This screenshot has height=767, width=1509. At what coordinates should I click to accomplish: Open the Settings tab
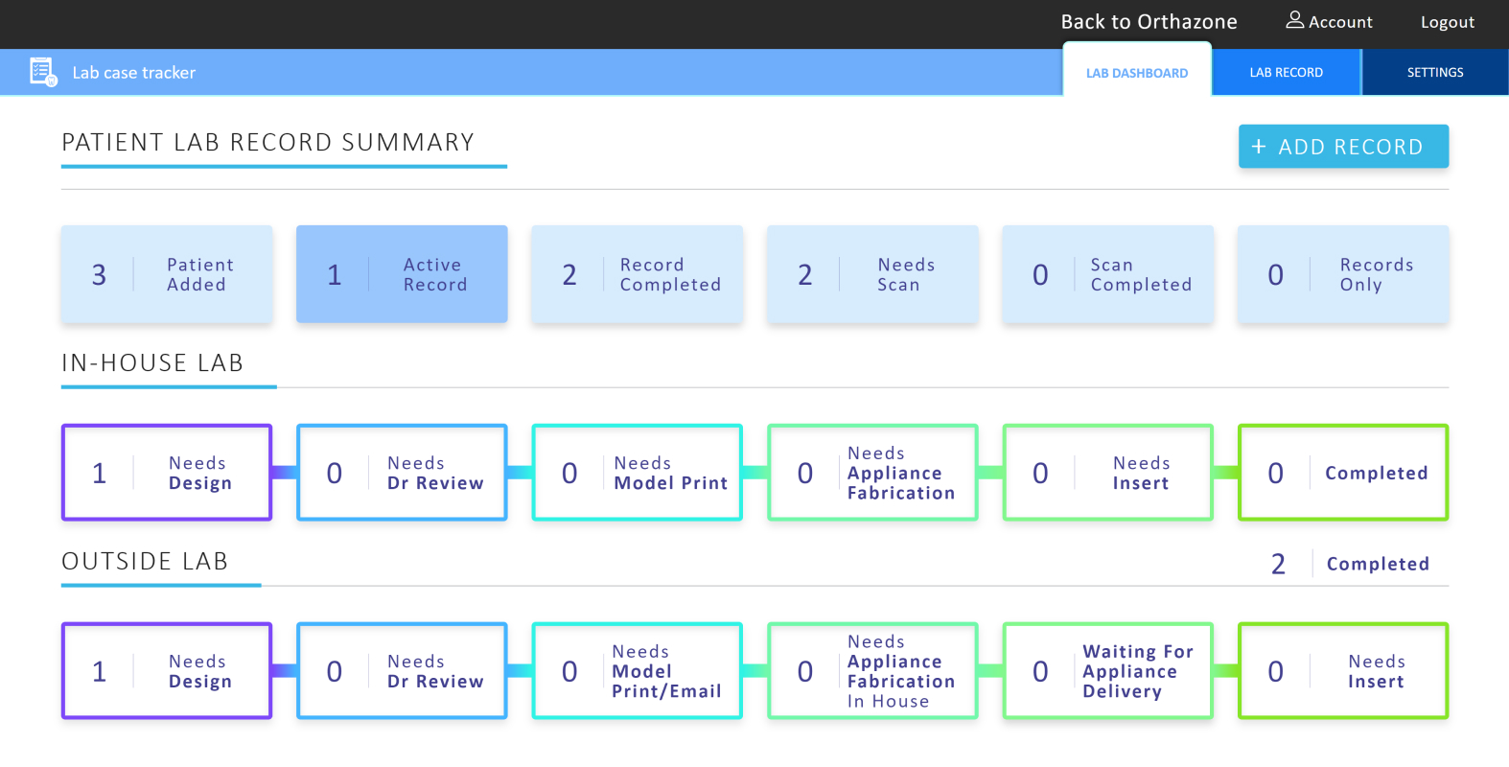1434,73
